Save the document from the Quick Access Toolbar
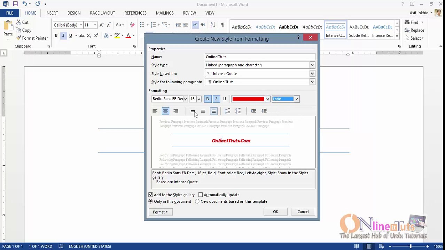The image size is (445, 250). click(x=15, y=4)
